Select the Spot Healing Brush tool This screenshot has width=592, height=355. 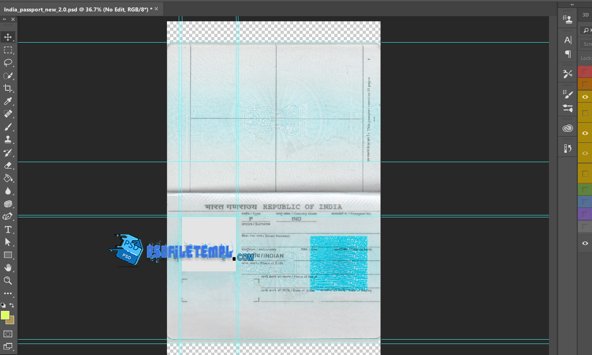8,114
